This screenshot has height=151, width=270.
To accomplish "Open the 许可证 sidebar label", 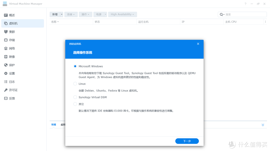I will pos(13,90).
